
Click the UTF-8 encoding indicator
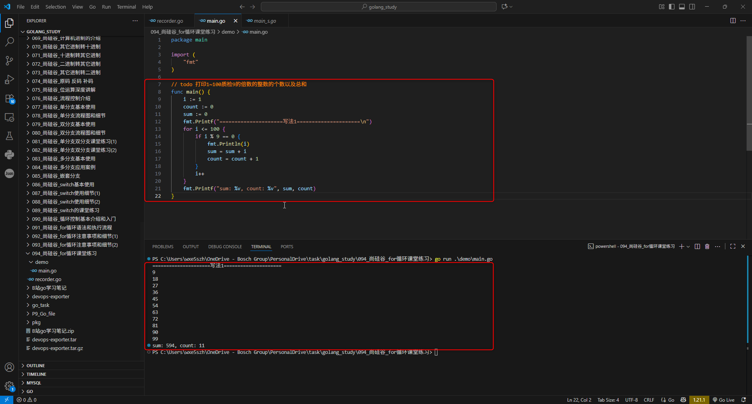pos(631,400)
